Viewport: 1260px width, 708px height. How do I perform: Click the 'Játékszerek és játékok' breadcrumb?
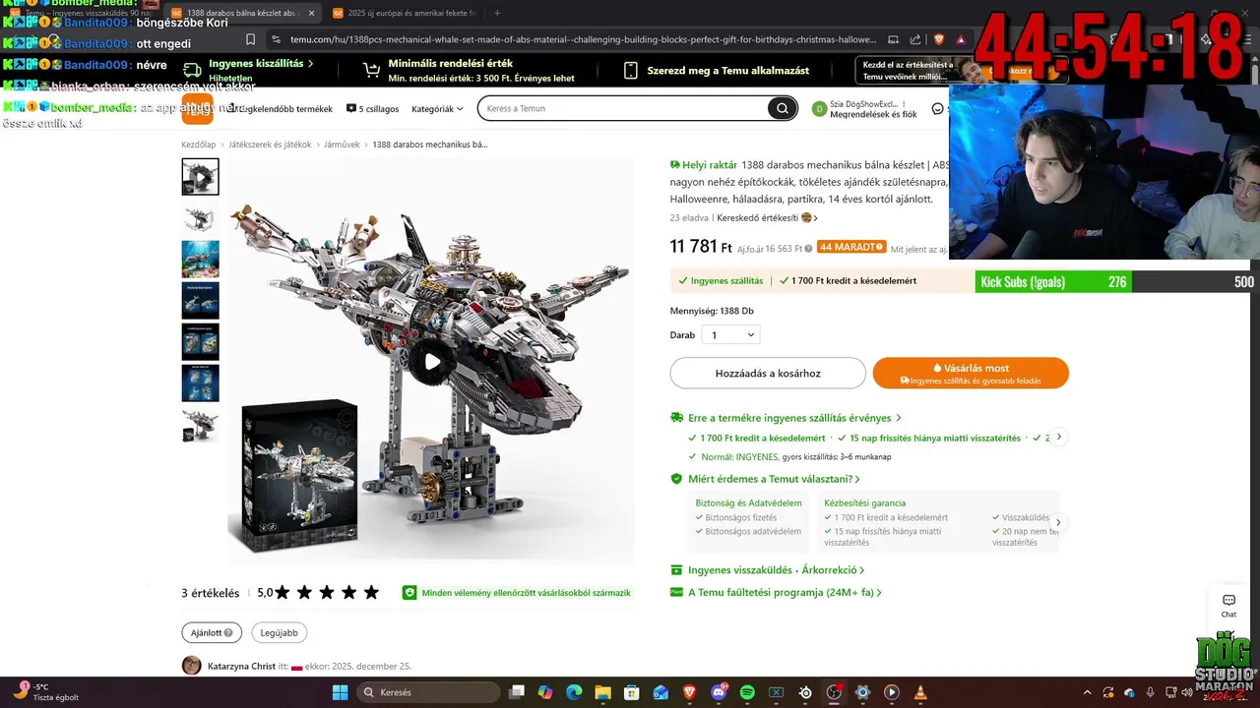pos(270,145)
